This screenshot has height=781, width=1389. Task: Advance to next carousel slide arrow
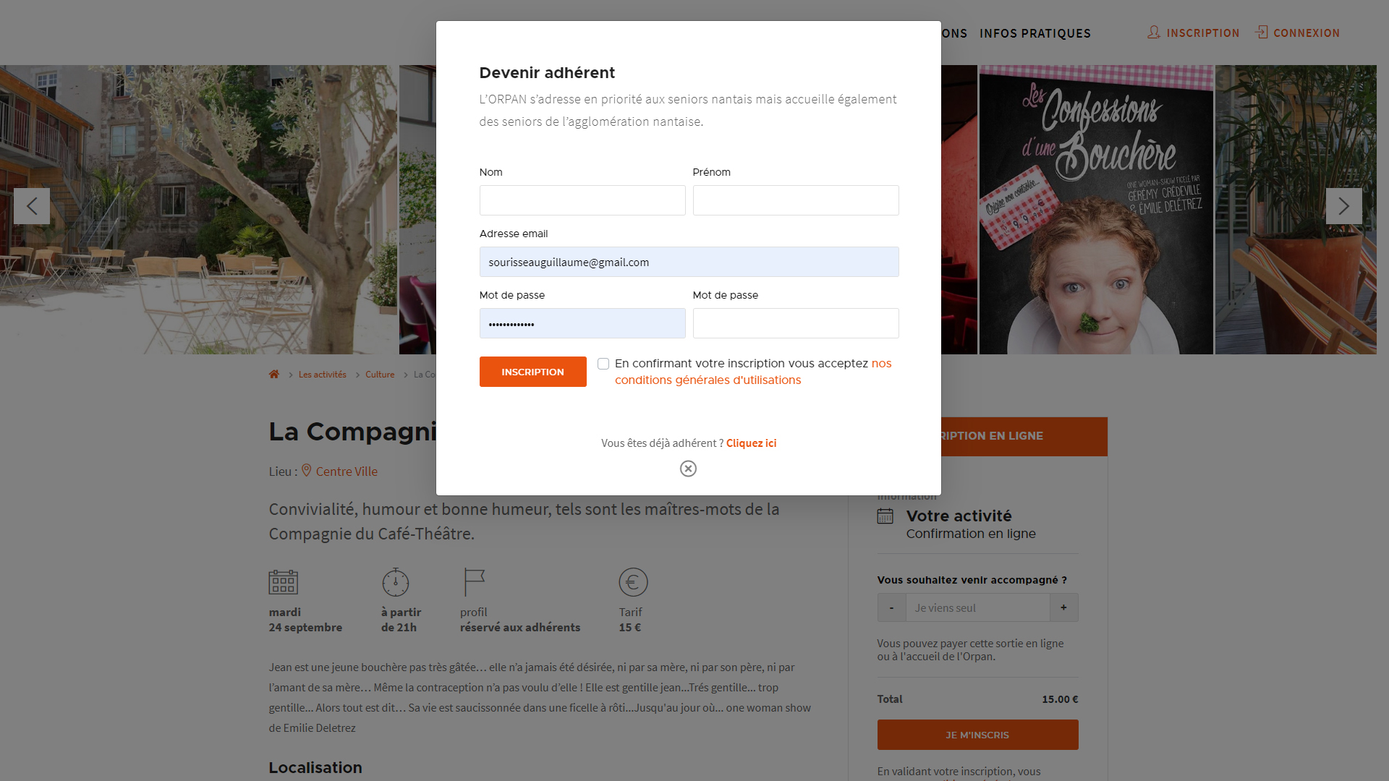click(1343, 206)
